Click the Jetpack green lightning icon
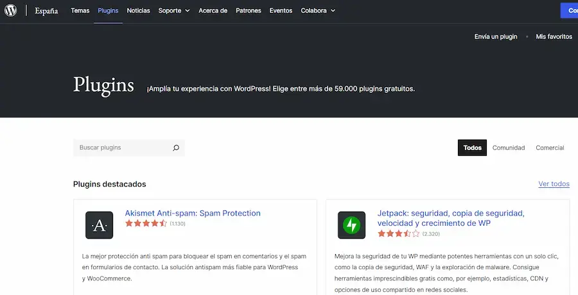Image resolution: width=578 pixels, height=295 pixels. [x=351, y=225]
